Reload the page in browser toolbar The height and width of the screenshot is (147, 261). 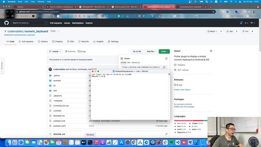point(12,12)
